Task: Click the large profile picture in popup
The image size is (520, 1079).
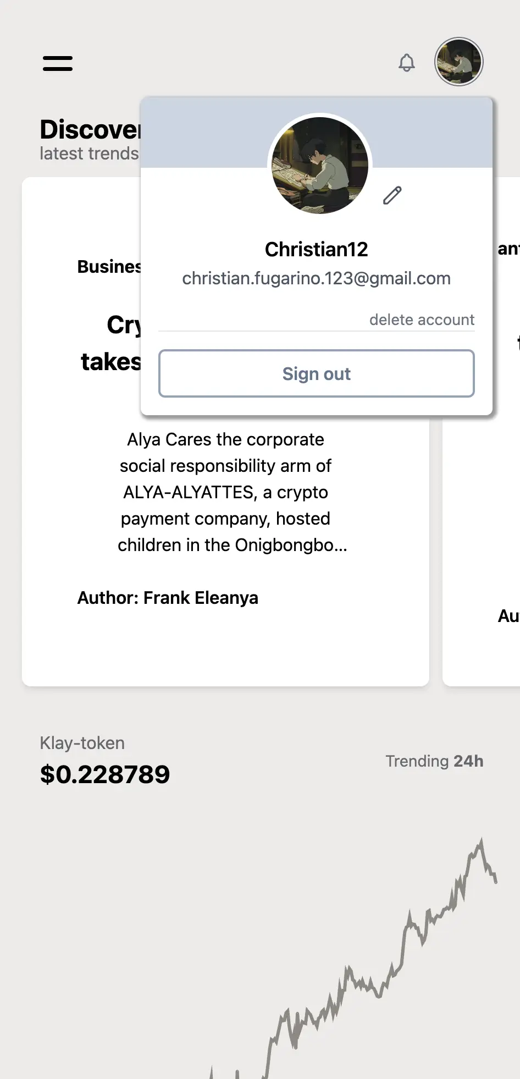Action: coord(320,165)
